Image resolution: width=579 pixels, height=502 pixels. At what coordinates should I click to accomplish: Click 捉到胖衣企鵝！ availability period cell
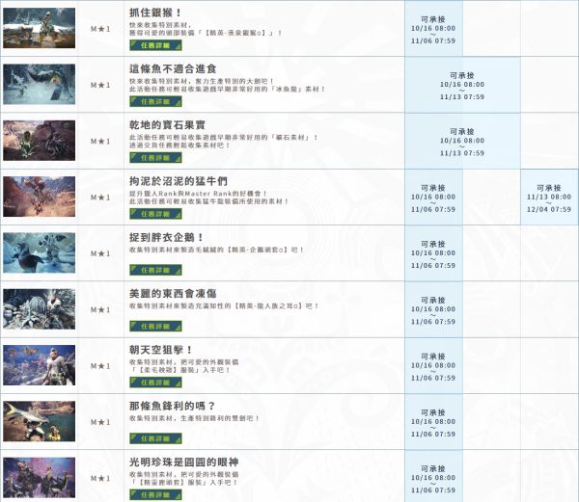(x=433, y=254)
